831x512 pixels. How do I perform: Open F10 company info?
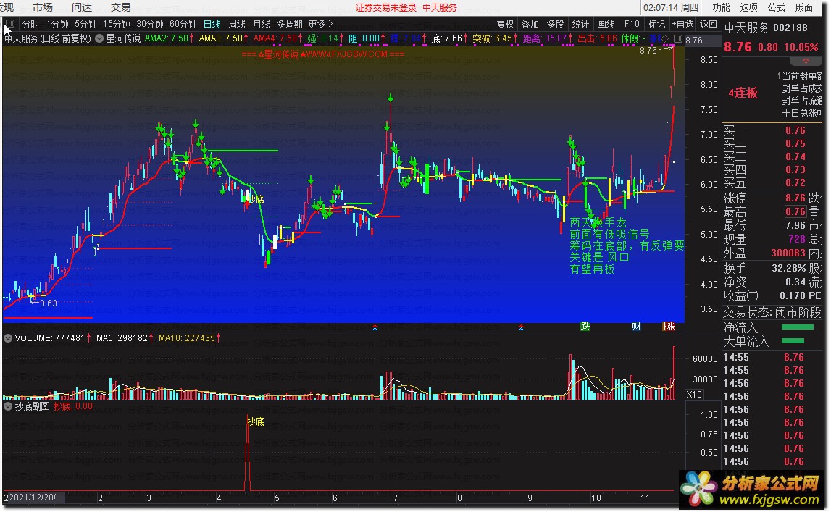click(x=632, y=24)
